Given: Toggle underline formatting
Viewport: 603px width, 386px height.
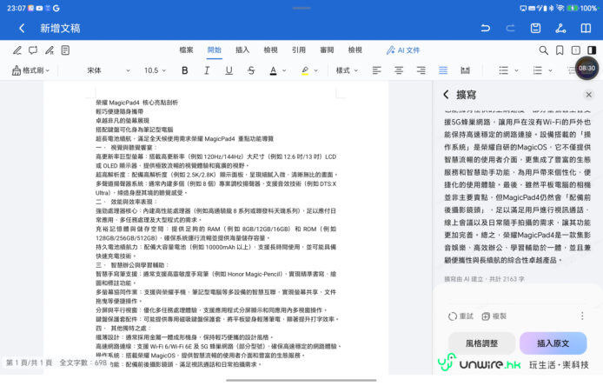Looking at the screenshot, I should (x=229, y=70).
